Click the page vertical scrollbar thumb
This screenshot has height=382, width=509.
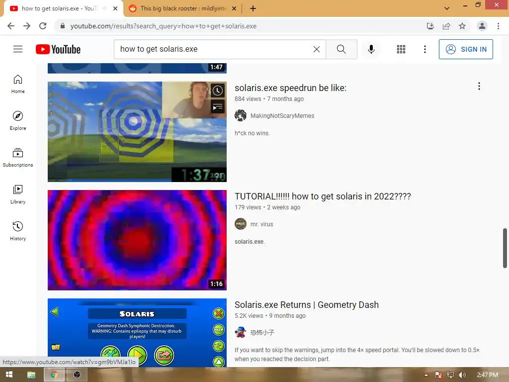click(505, 248)
